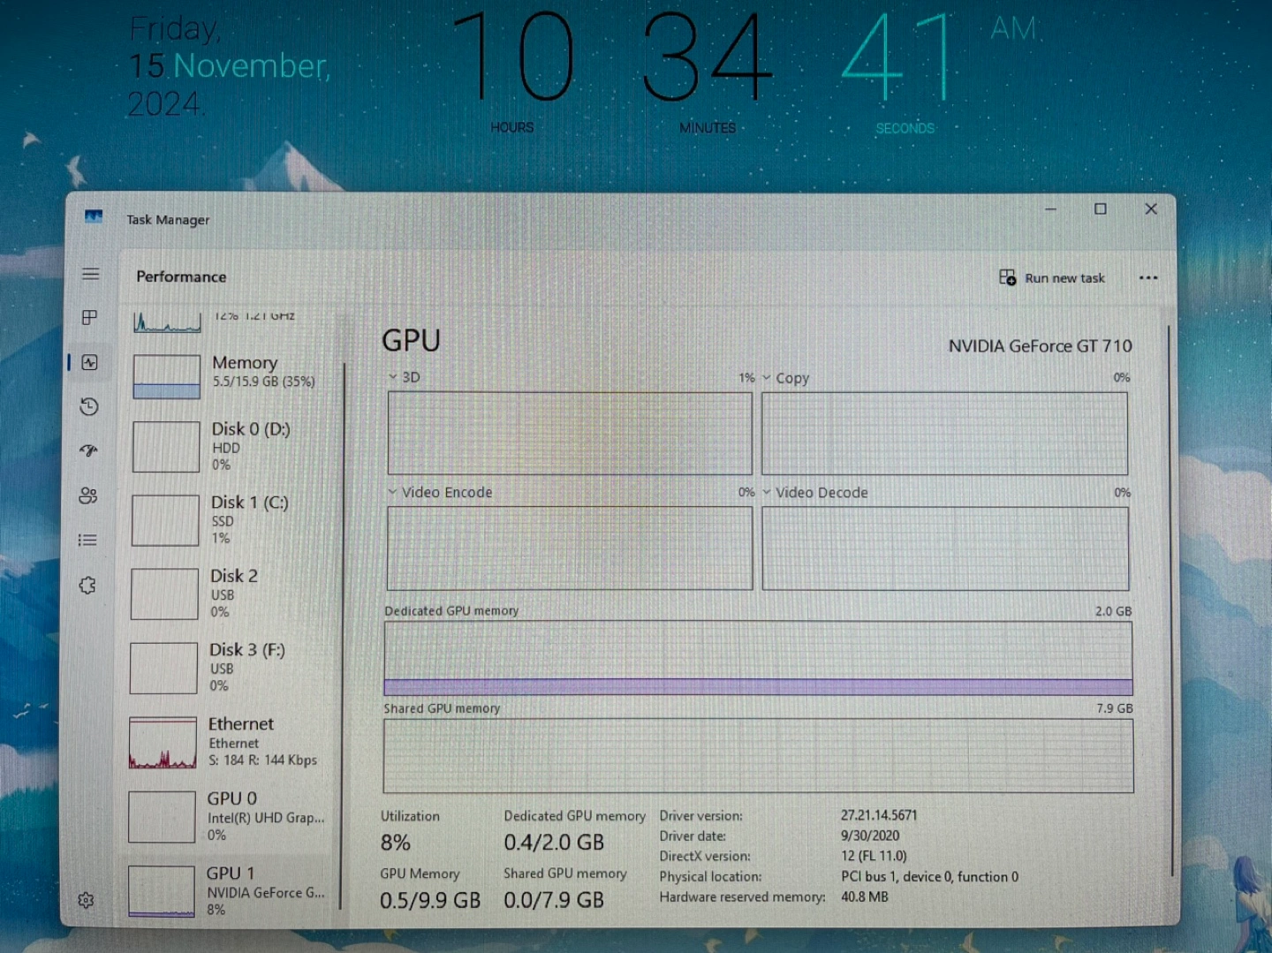Click the desktop clock widget hours

tap(513, 57)
